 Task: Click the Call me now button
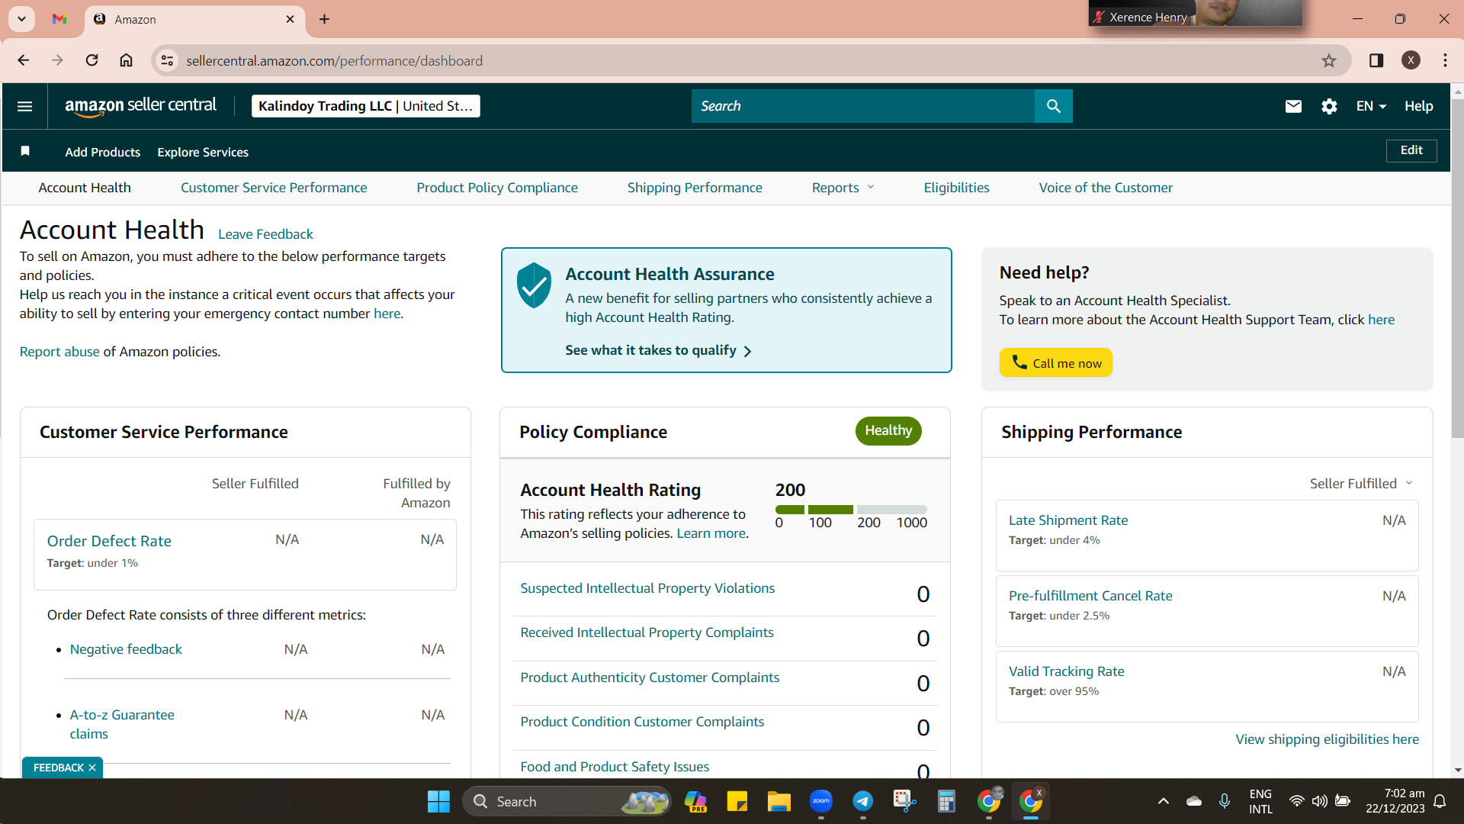click(1056, 362)
